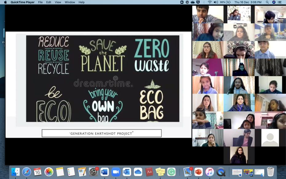Open Microsoft Outlook in the dock
Image resolution: width=286 pixels, height=179 pixels.
pyautogui.click(x=127, y=172)
